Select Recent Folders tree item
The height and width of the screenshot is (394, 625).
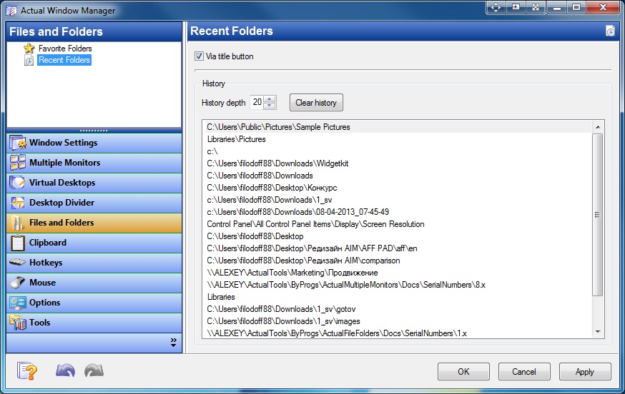pyautogui.click(x=64, y=60)
